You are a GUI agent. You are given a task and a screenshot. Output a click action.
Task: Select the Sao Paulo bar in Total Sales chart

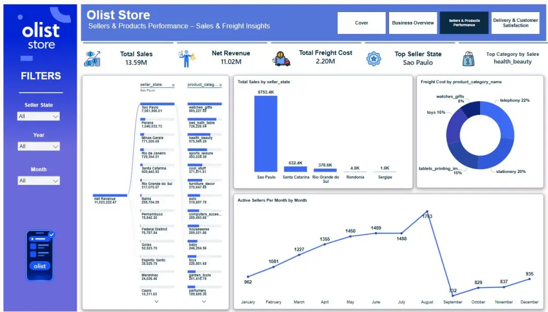266,134
